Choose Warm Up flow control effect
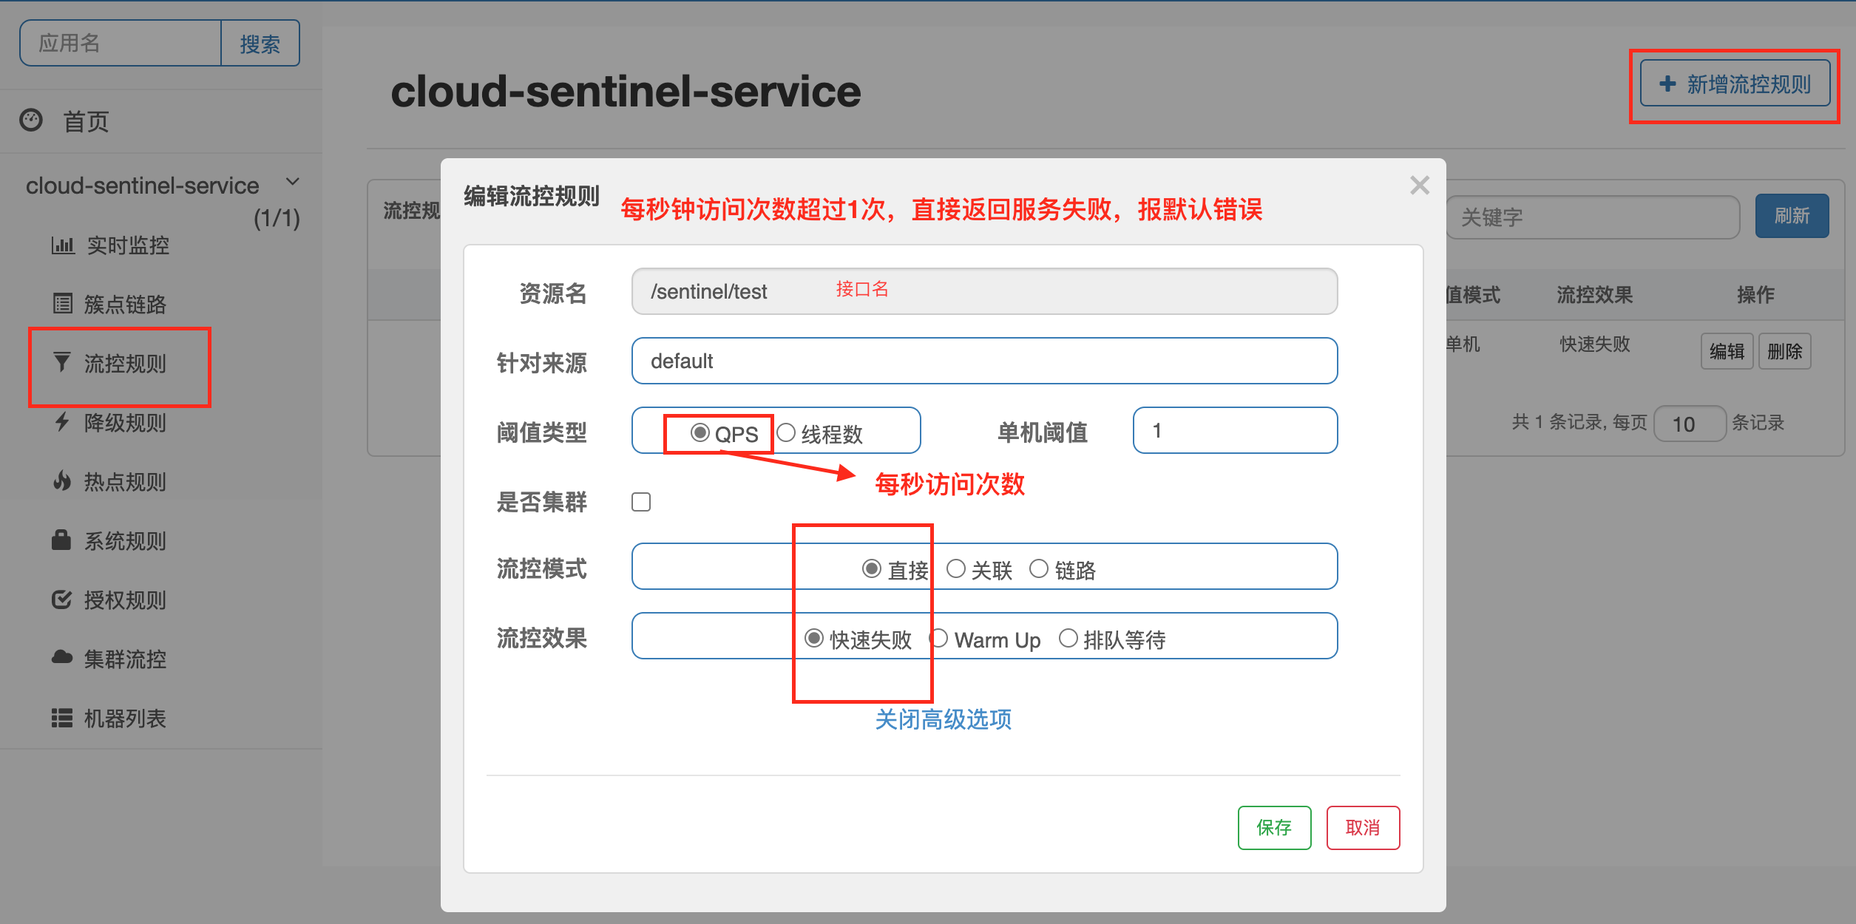Image resolution: width=1856 pixels, height=924 pixels. (940, 638)
